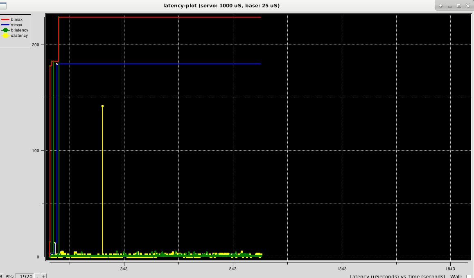This screenshot has height=278, width=474.
Task: Tick the Wall checkbox
Action: click(x=469, y=276)
